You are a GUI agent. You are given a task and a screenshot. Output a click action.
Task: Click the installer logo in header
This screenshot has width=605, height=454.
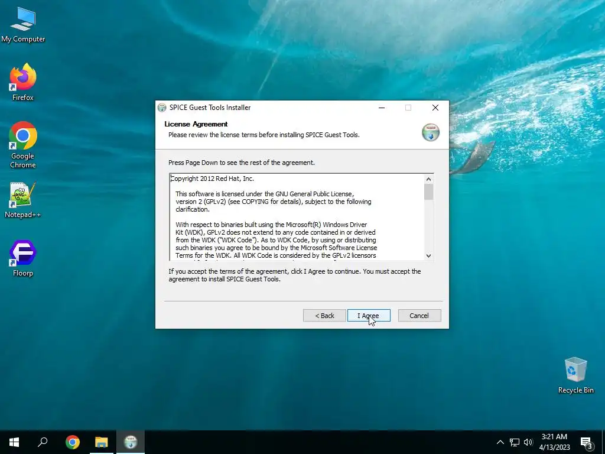[431, 132]
